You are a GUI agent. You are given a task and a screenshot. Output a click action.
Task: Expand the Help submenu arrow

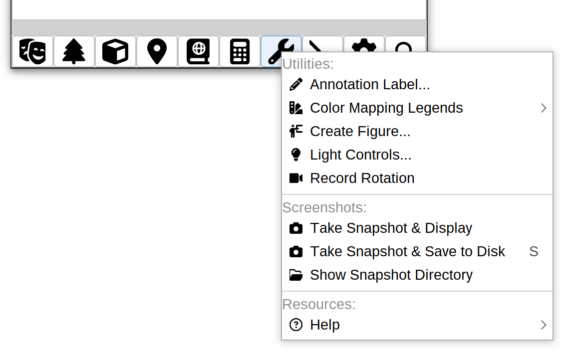tap(544, 325)
